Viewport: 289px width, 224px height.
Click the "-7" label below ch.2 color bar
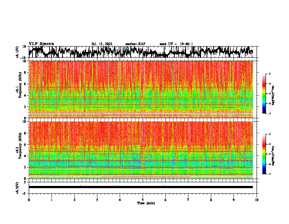pos(269,174)
